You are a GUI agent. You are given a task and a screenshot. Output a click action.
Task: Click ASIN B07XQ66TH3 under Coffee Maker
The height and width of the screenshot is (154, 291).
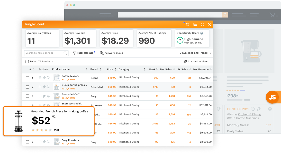click(x=68, y=80)
